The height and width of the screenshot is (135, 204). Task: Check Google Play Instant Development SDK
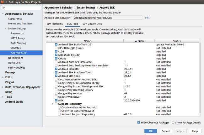(56, 86)
